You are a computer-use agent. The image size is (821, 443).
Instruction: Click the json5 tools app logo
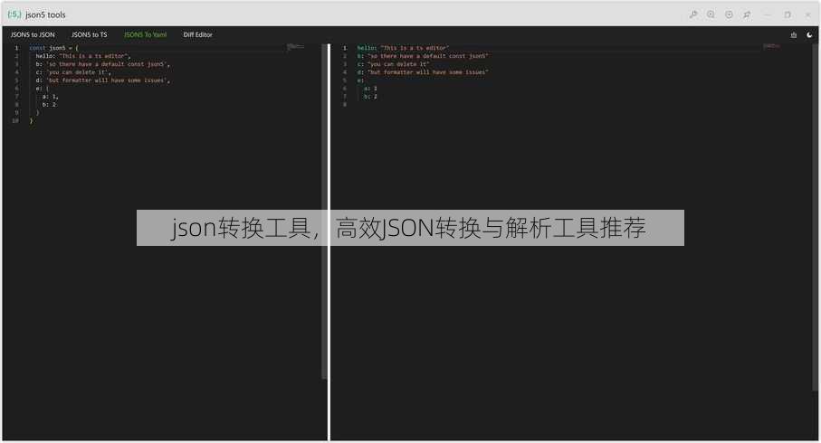click(14, 14)
